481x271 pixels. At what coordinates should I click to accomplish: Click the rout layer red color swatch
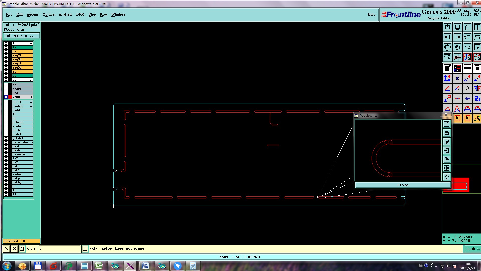click(x=10, y=97)
